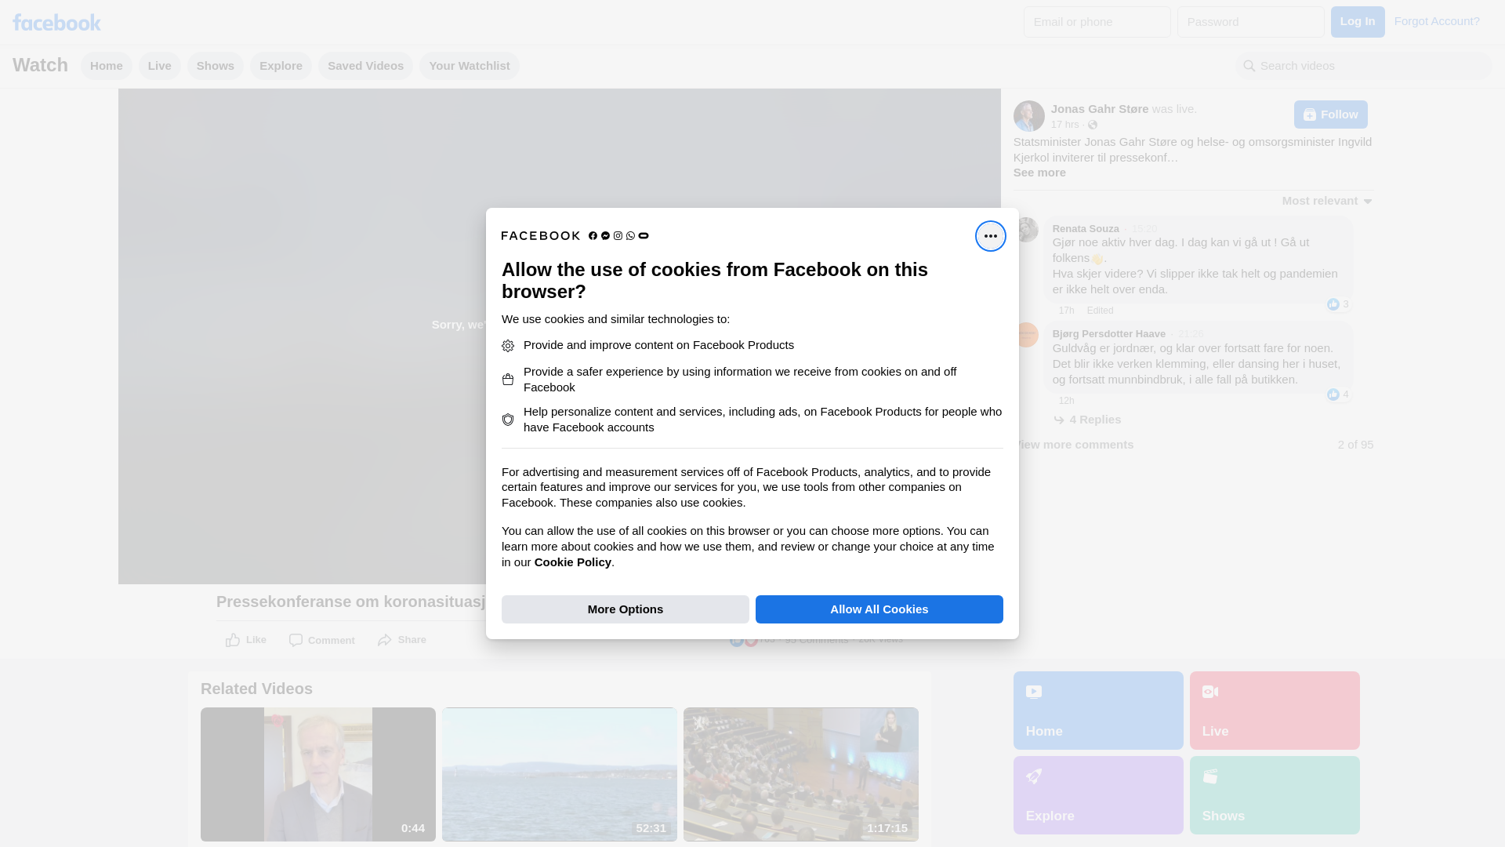Open the Home tab in Watch
1505x847 pixels.
click(x=107, y=66)
